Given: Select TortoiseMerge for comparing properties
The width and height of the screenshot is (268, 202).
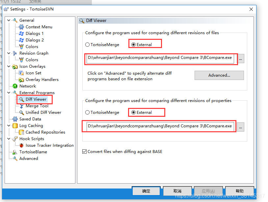Looking at the screenshot, I should 102,113.
